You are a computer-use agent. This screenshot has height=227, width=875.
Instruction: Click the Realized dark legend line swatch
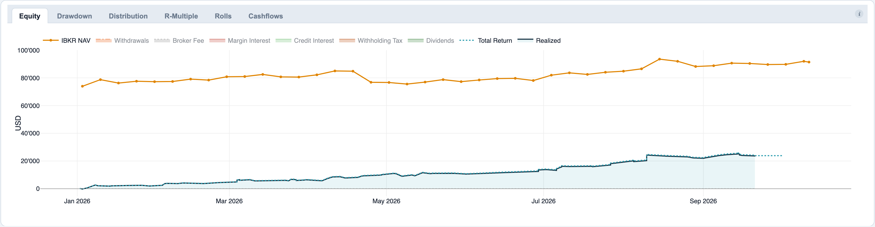click(x=525, y=40)
